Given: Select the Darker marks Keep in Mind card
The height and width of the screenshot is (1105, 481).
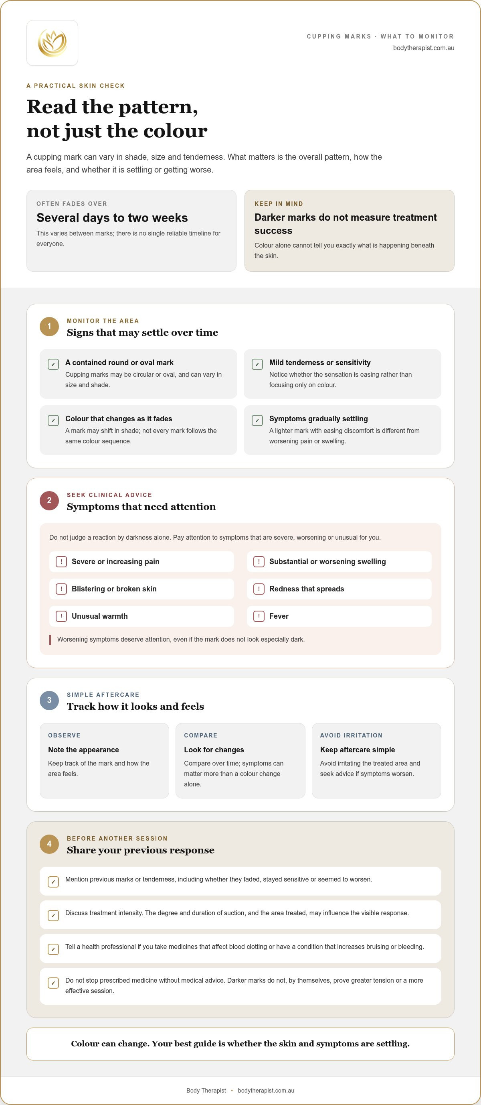Looking at the screenshot, I should click(x=350, y=231).
